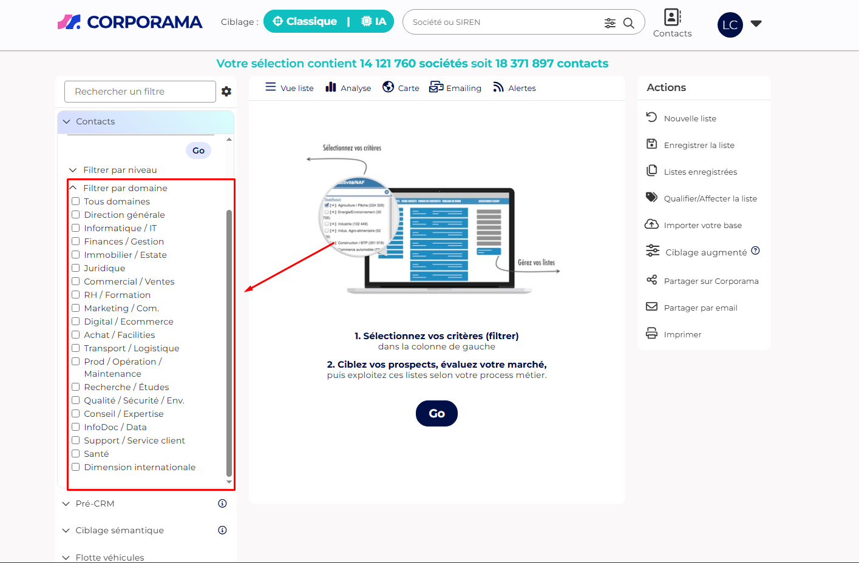Viewport: 859px width, 563px height.
Task: Click the large dark Go button
Action: (436, 414)
